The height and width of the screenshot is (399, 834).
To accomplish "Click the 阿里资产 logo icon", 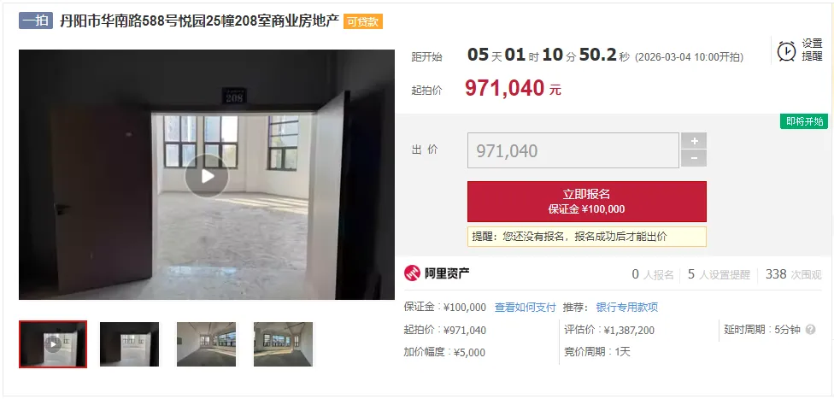I will [412, 273].
